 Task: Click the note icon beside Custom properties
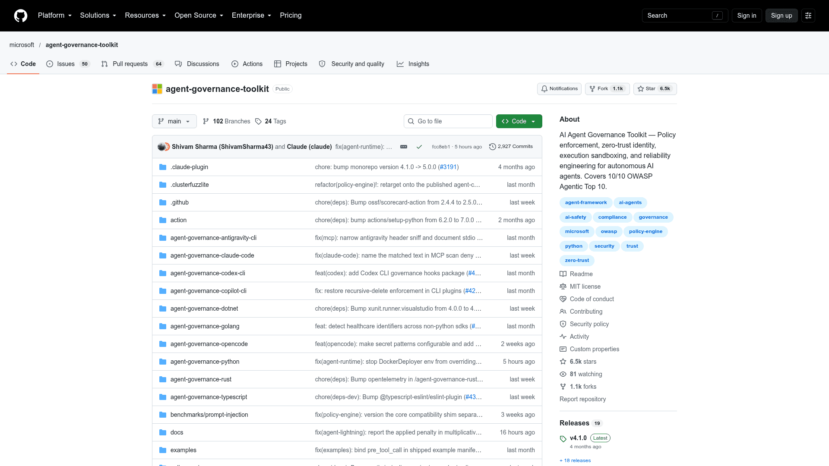coord(563,349)
